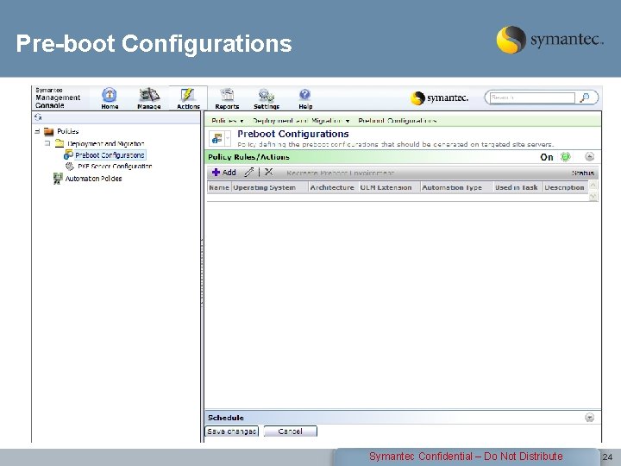Screen dimensions: 621x466
Task: Add a new preboot configuration
Action: (224, 173)
